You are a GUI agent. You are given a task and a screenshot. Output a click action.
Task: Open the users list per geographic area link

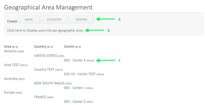tap(45, 31)
